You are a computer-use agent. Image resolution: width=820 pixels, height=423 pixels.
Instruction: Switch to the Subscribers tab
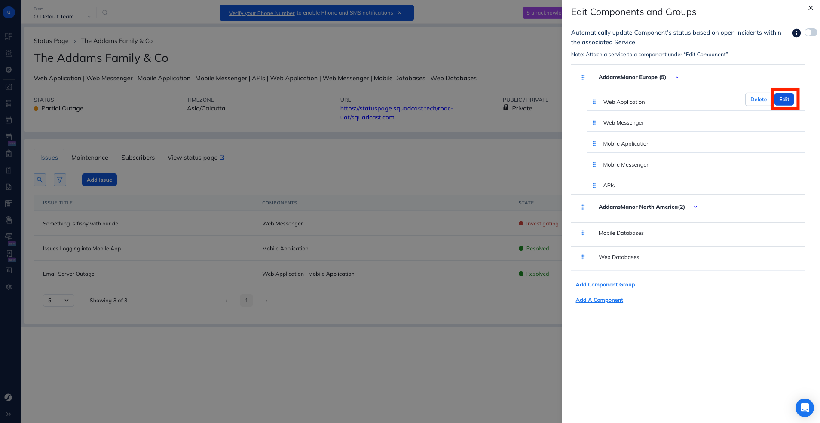point(138,158)
